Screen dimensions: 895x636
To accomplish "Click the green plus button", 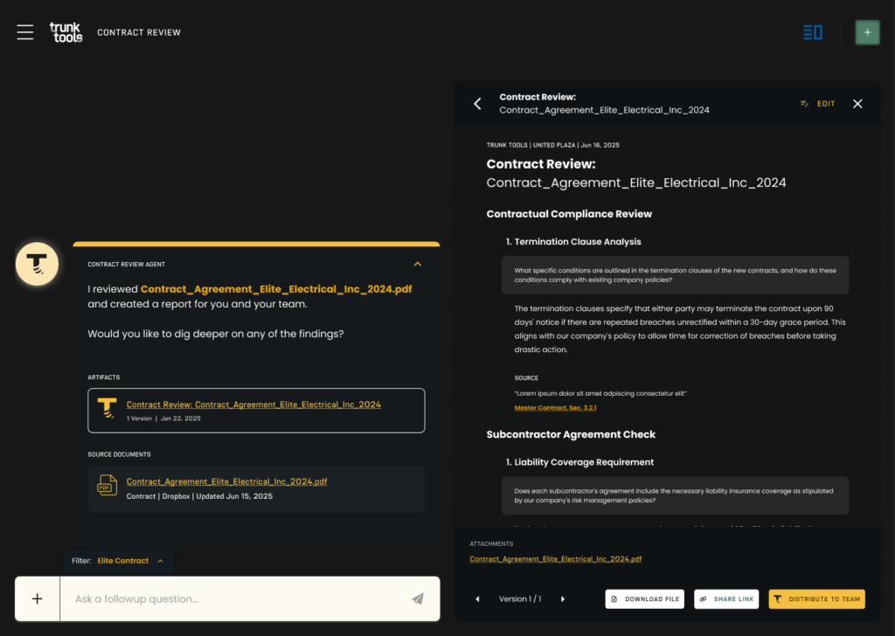I will (x=867, y=32).
